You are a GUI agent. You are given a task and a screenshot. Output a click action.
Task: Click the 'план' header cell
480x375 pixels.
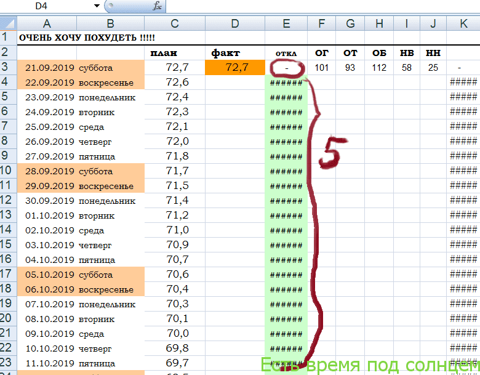click(175, 53)
